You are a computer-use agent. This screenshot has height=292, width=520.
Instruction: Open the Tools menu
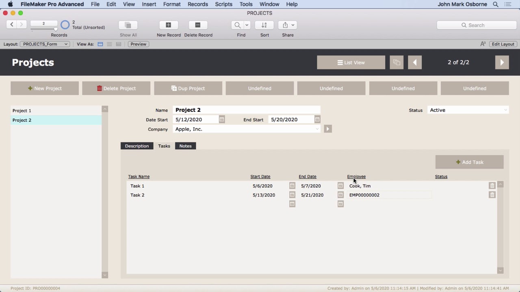(246, 4)
